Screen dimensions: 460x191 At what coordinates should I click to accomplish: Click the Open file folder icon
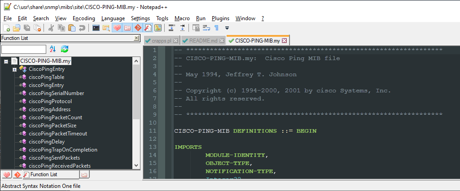[17, 28]
